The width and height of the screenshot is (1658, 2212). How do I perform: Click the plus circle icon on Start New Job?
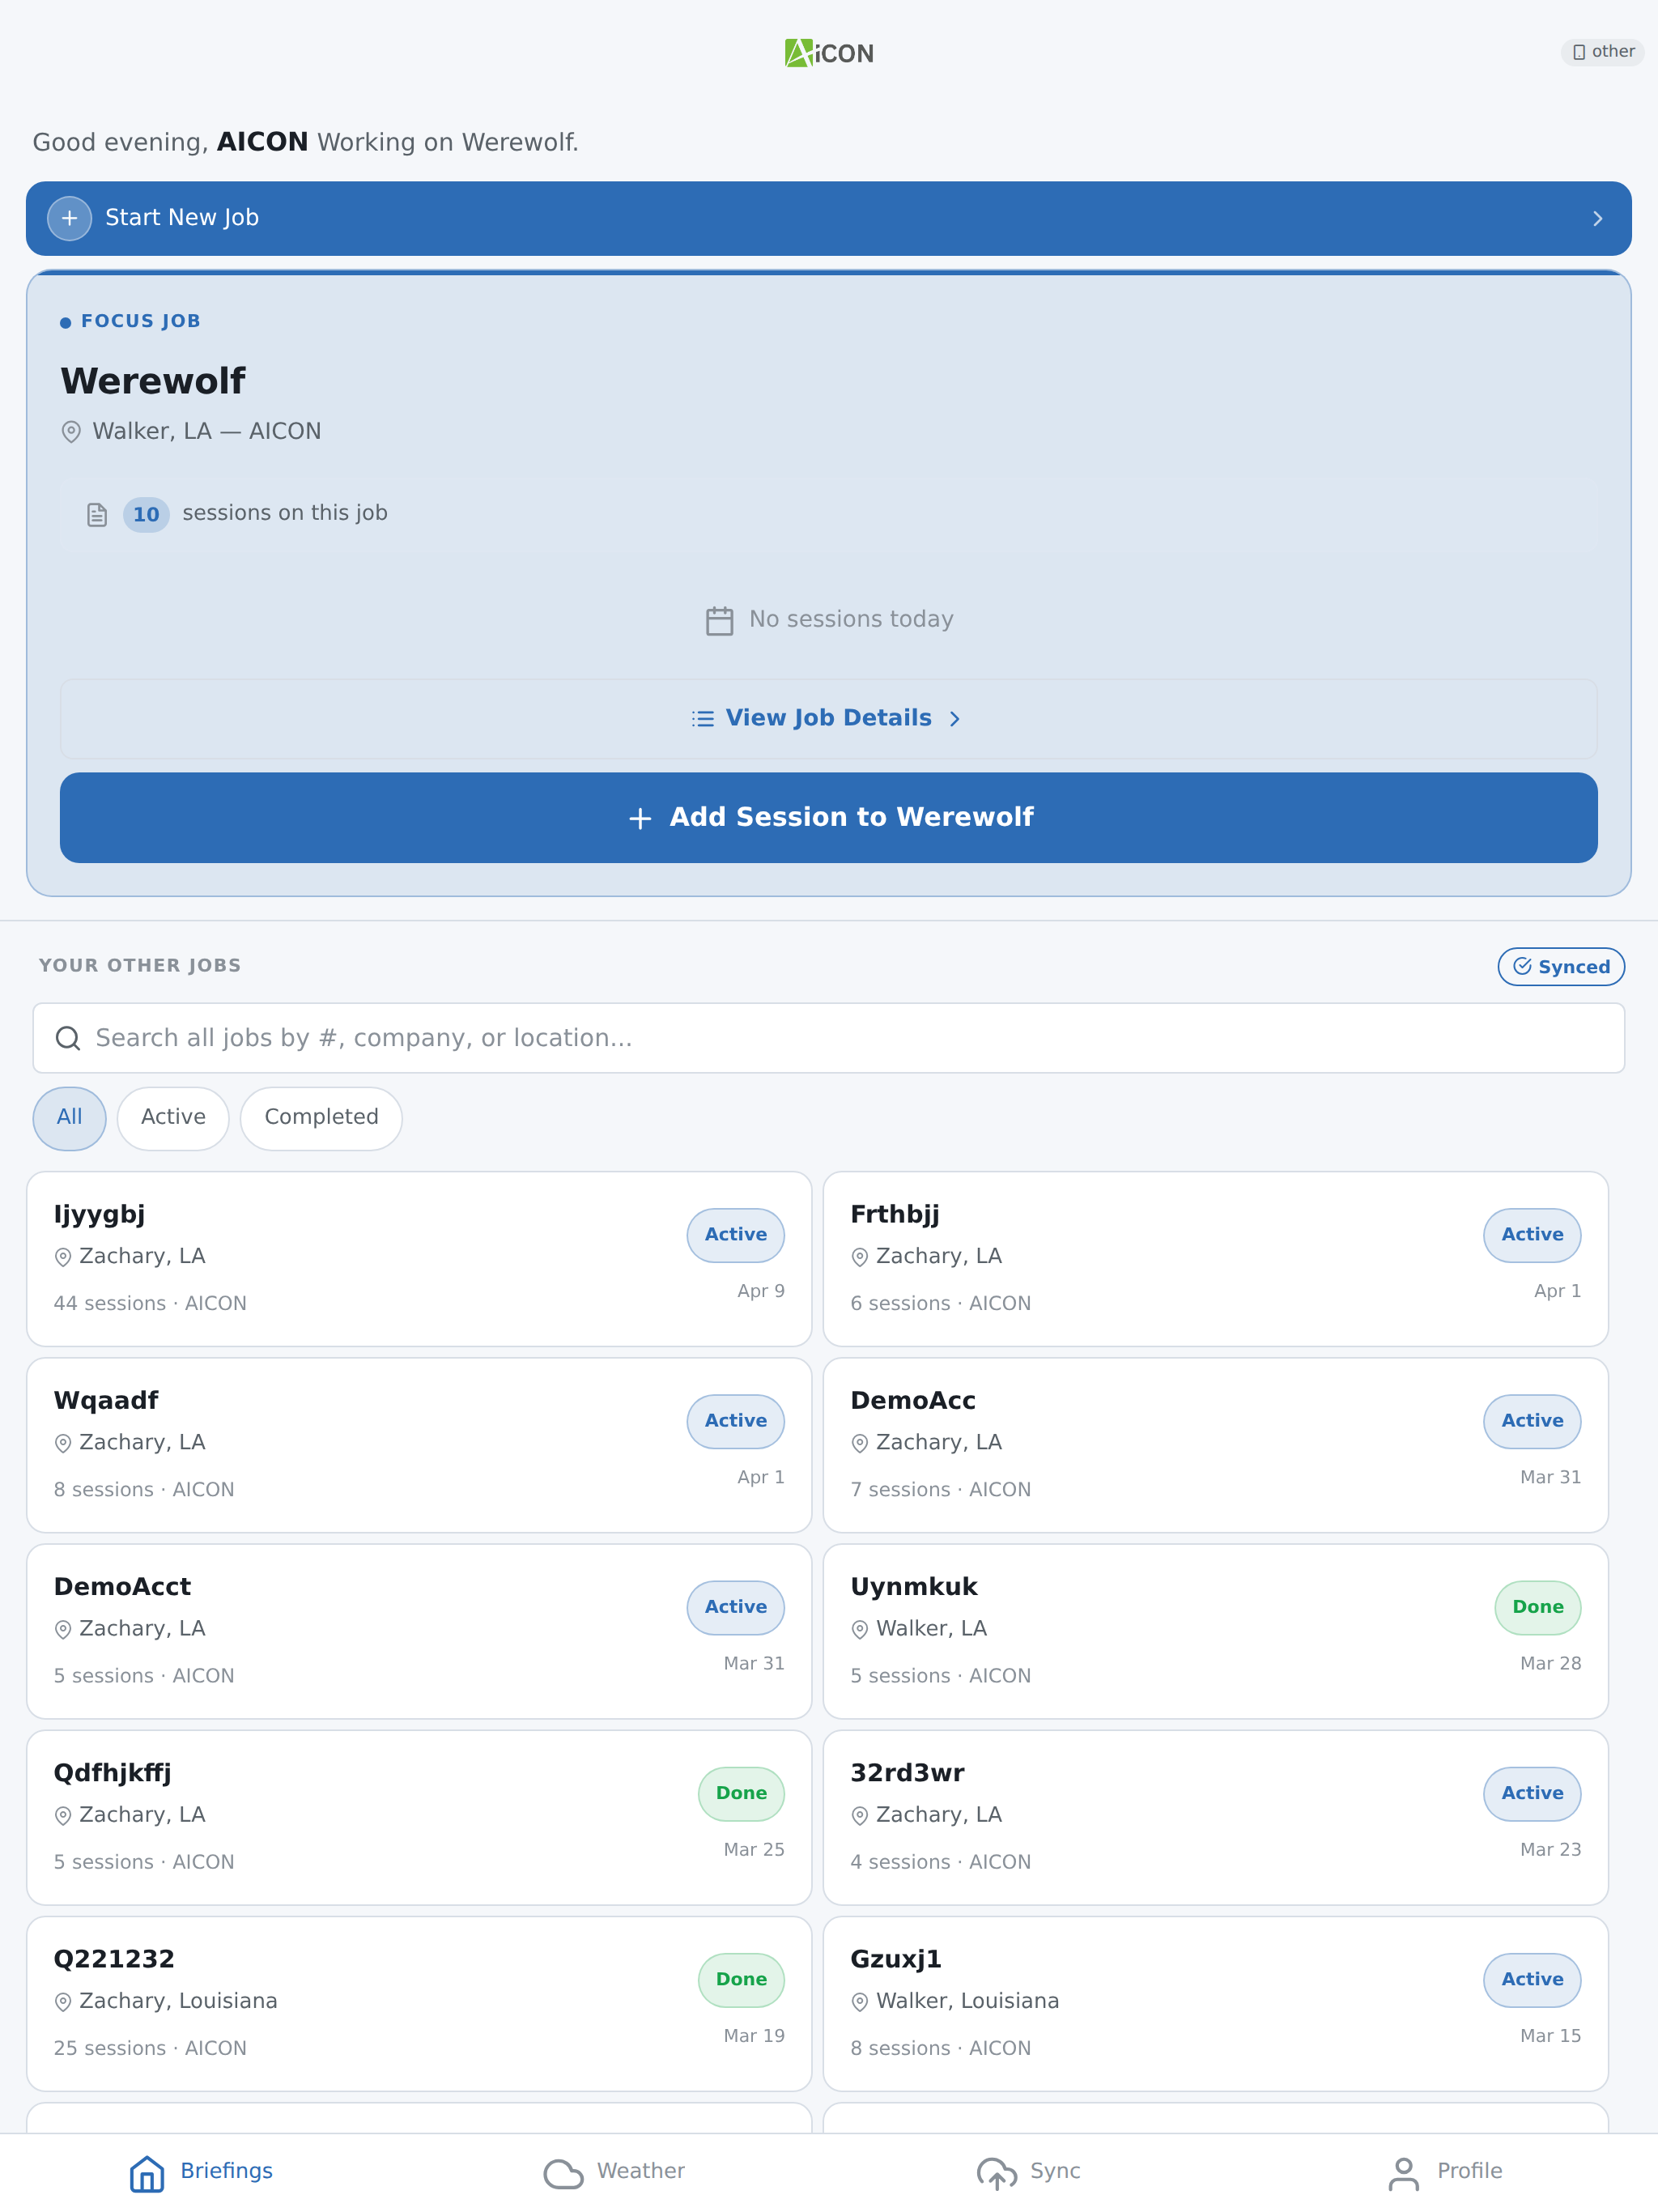click(69, 218)
